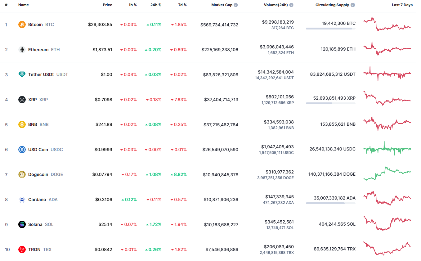Screen dimensions: 421x261
Task: Sort rows by the 24h % header
Action: [155, 5]
